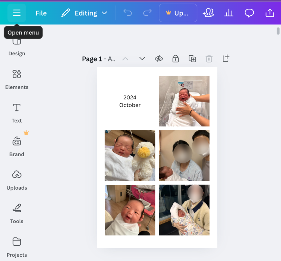This screenshot has height=261, width=281.
Task: Click the share upload icon
Action: 270,13
